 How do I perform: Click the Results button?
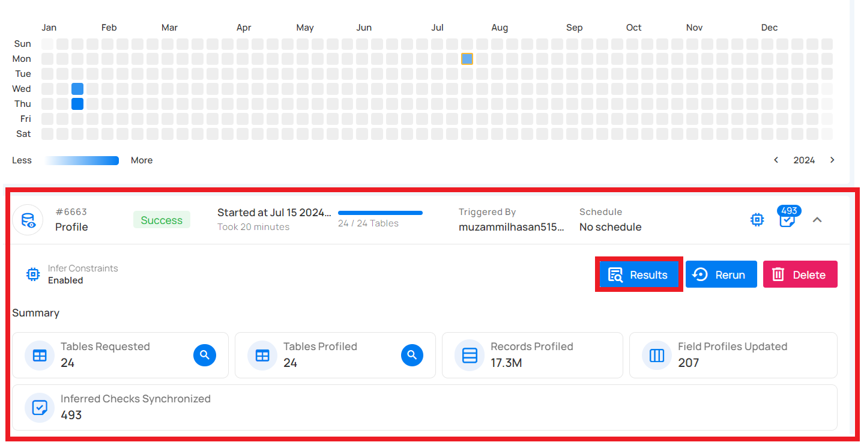click(638, 274)
